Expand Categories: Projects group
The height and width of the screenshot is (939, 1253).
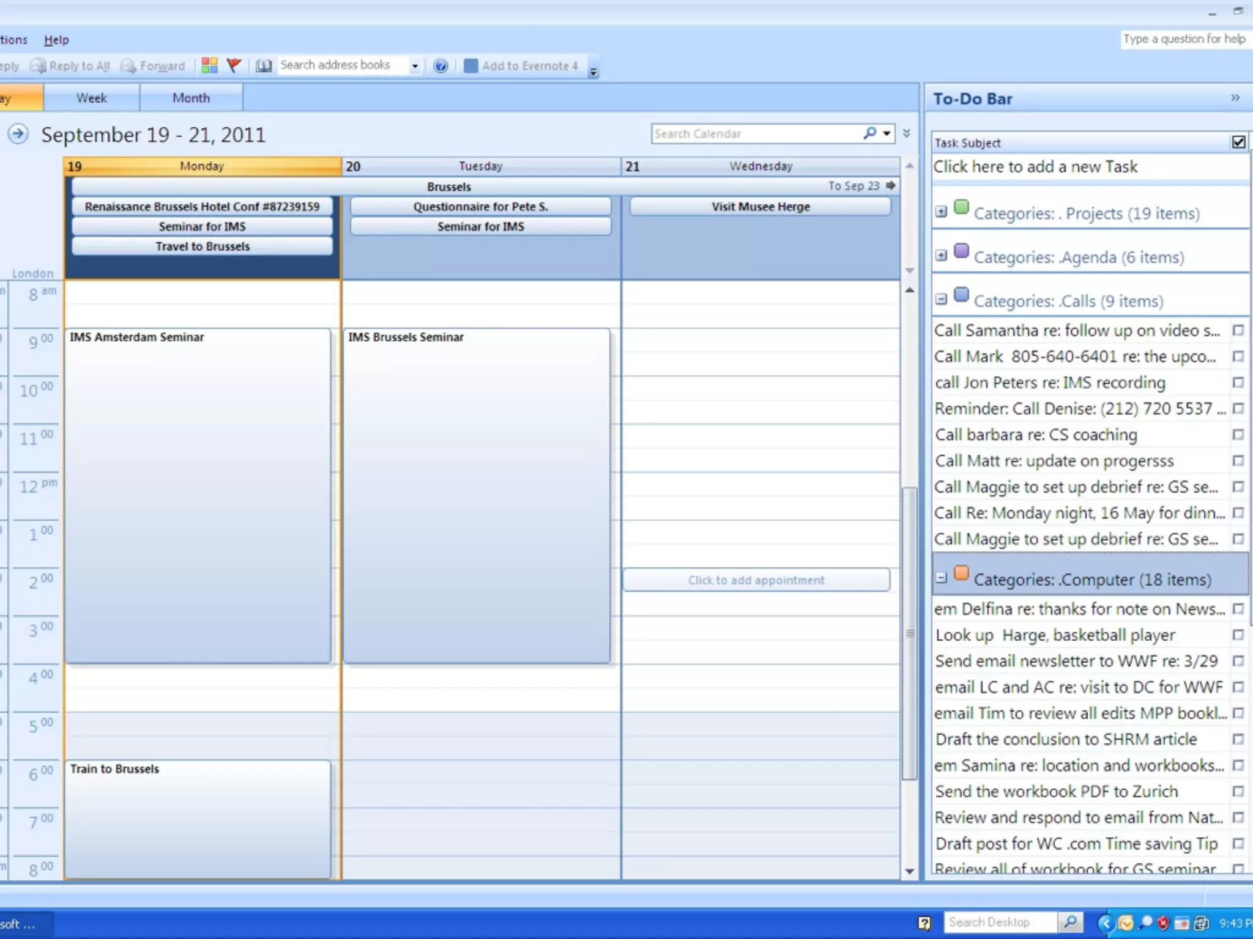click(x=941, y=212)
